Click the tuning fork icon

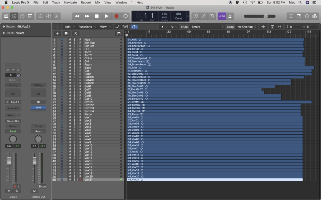pyautogui.click(x=203, y=16)
